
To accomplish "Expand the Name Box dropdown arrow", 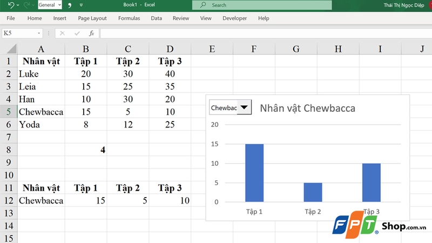I will point(39,33).
